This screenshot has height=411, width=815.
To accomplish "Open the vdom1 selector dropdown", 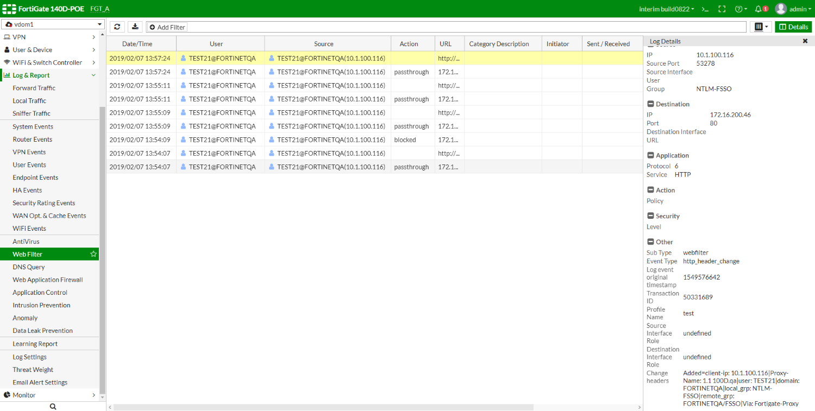I will coord(53,24).
